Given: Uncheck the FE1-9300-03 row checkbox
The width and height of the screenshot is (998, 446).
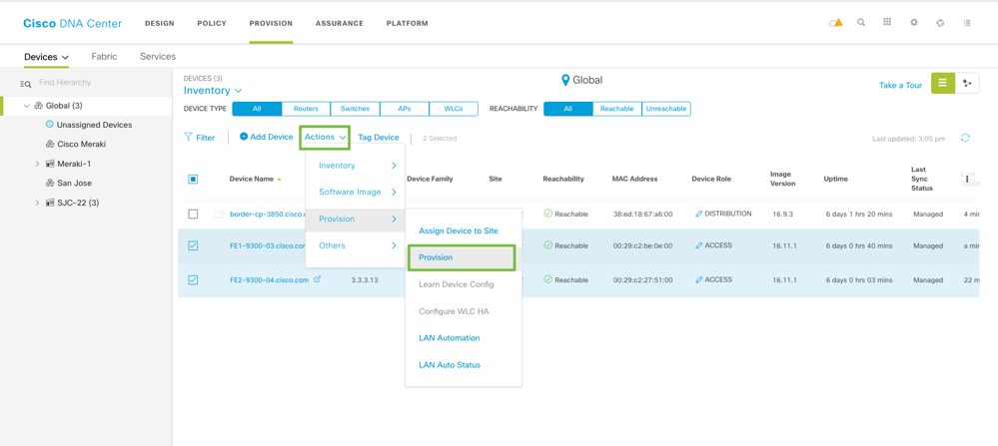Looking at the screenshot, I should click(x=193, y=245).
